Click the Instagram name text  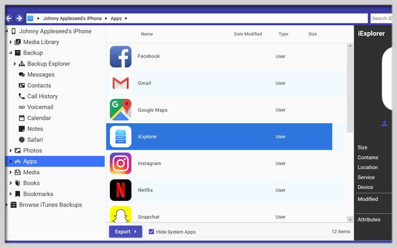(149, 164)
